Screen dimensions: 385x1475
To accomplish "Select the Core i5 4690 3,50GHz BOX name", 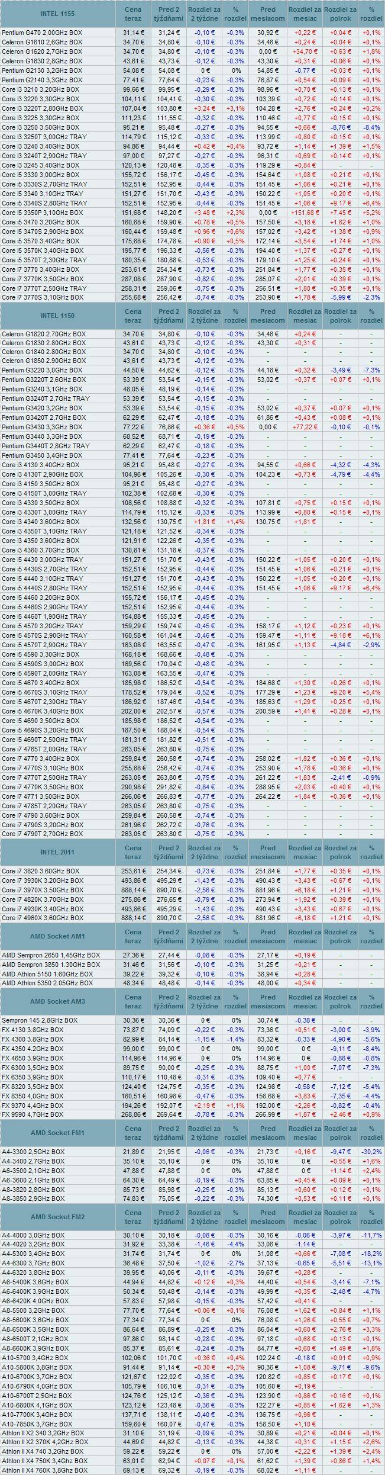I will click(40, 721).
